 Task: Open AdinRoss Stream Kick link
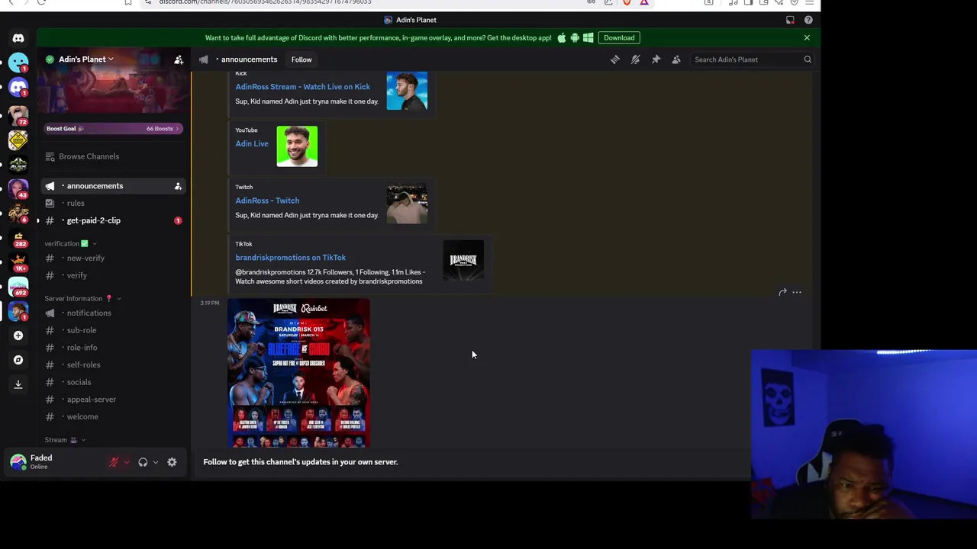pyautogui.click(x=302, y=87)
